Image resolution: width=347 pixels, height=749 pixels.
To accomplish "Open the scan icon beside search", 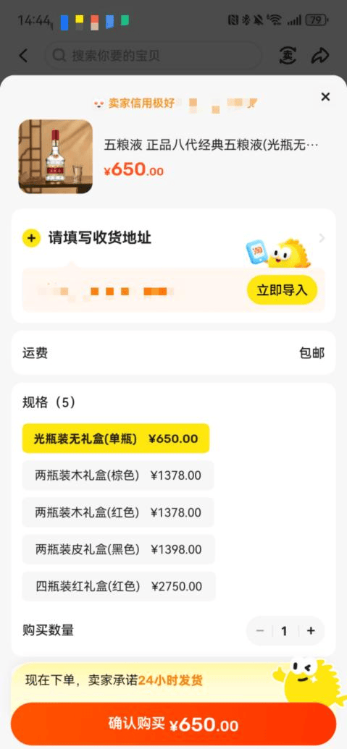I will [x=288, y=56].
